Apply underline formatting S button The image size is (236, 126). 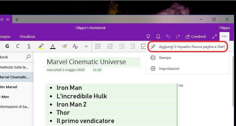[x=29, y=46]
